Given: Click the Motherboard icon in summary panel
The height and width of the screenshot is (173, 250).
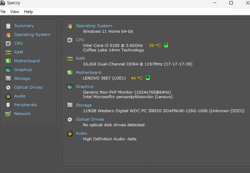Looking at the screenshot, I should (x=70, y=73).
